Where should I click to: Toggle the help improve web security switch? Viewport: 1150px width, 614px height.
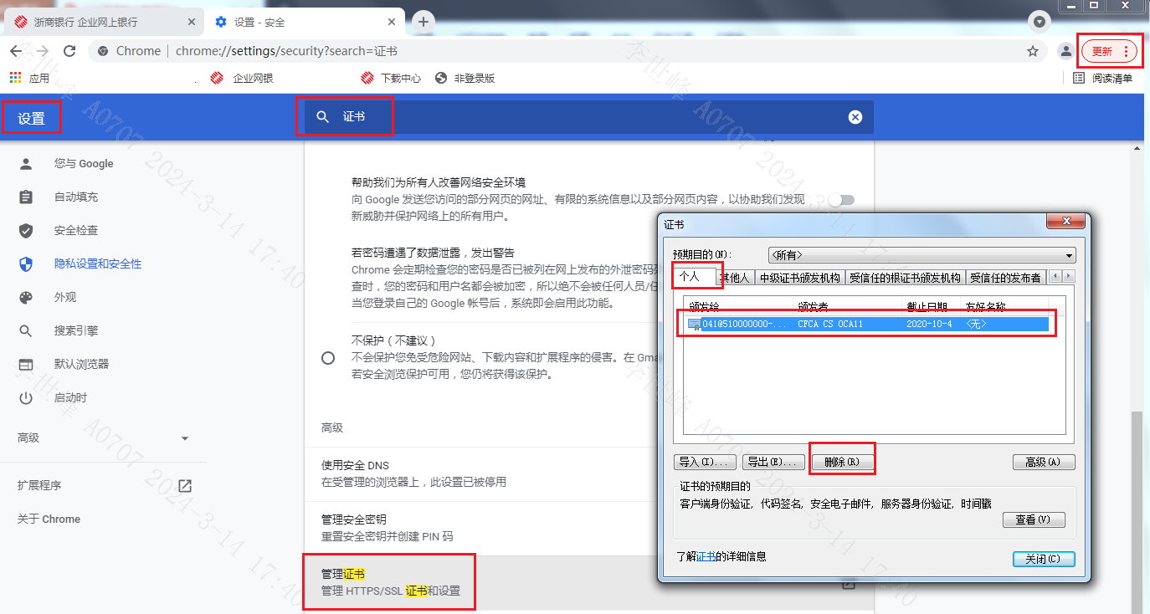point(841,200)
